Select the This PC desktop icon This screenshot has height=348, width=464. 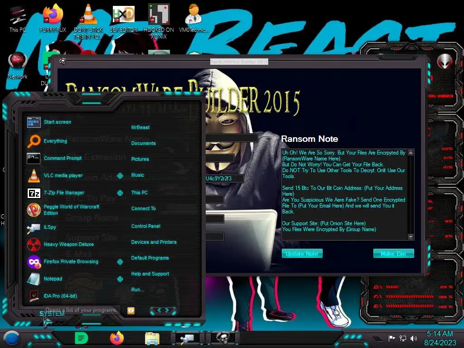click(x=18, y=18)
